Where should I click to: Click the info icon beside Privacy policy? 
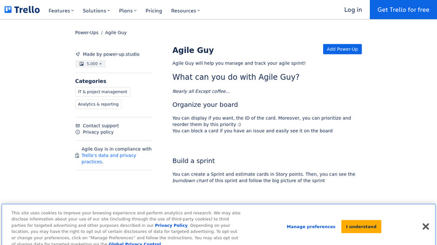click(x=78, y=132)
